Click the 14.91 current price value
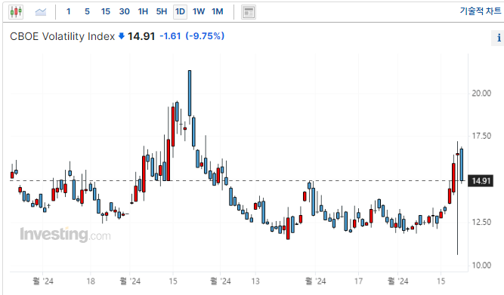 141,36
